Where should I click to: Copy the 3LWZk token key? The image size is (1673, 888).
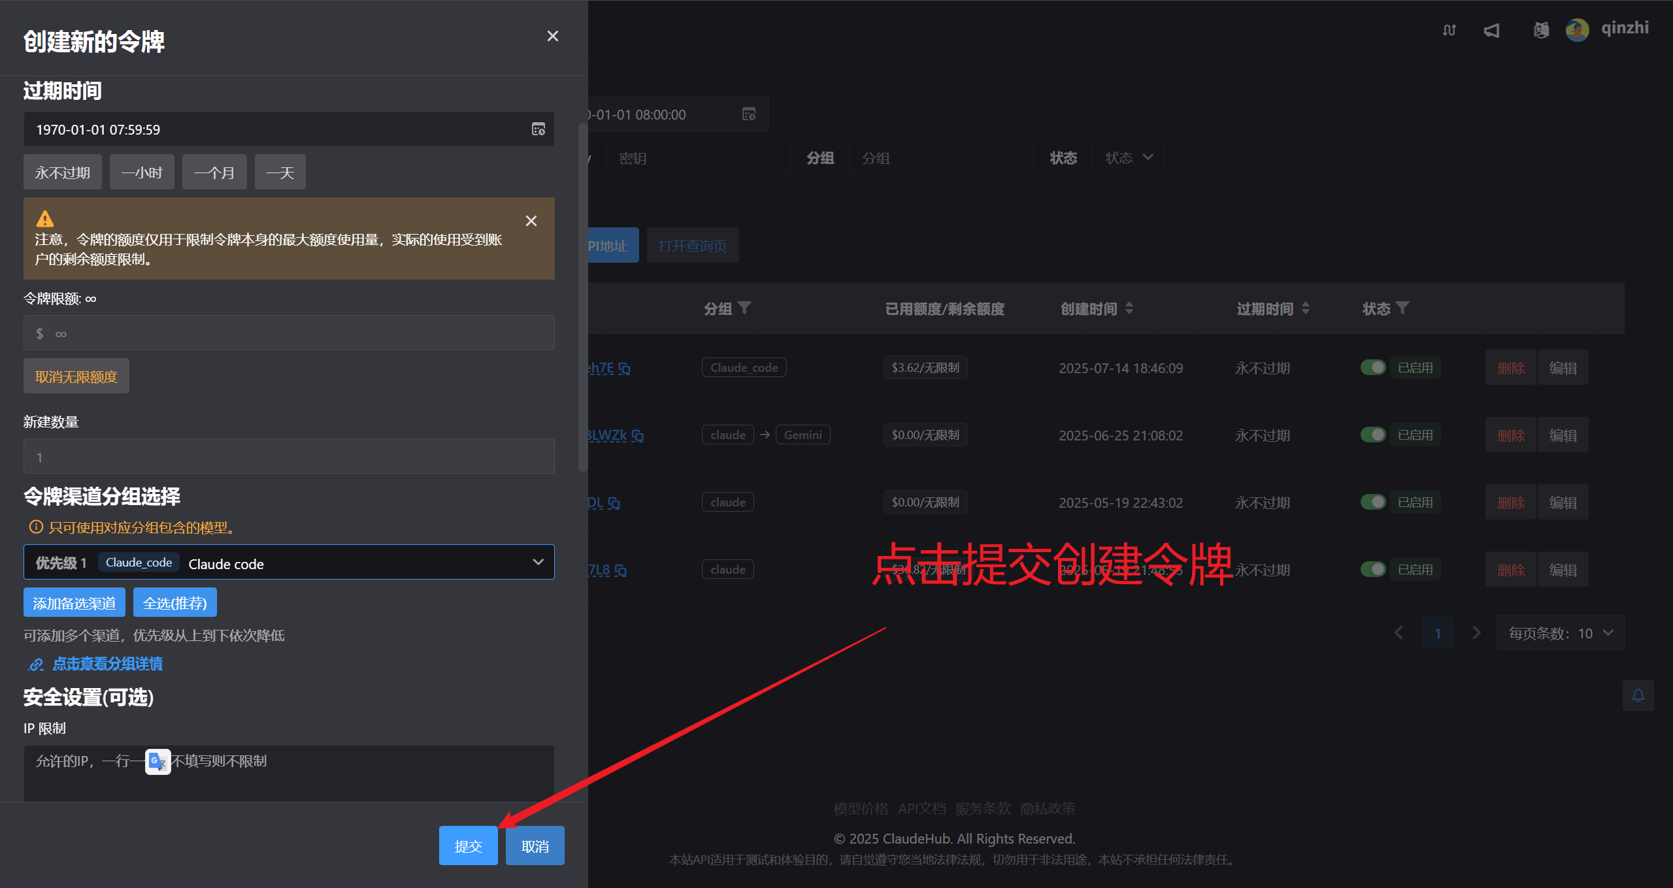pyautogui.click(x=637, y=435)
